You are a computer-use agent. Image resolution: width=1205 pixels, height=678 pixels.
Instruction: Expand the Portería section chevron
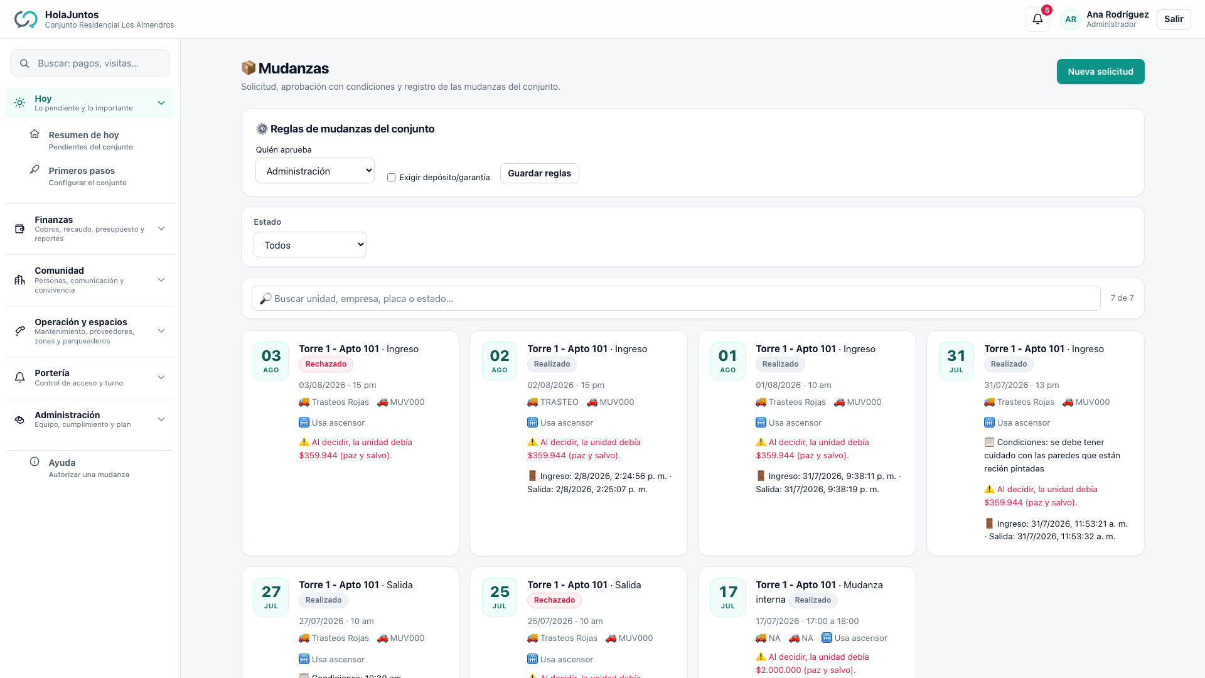161,377
